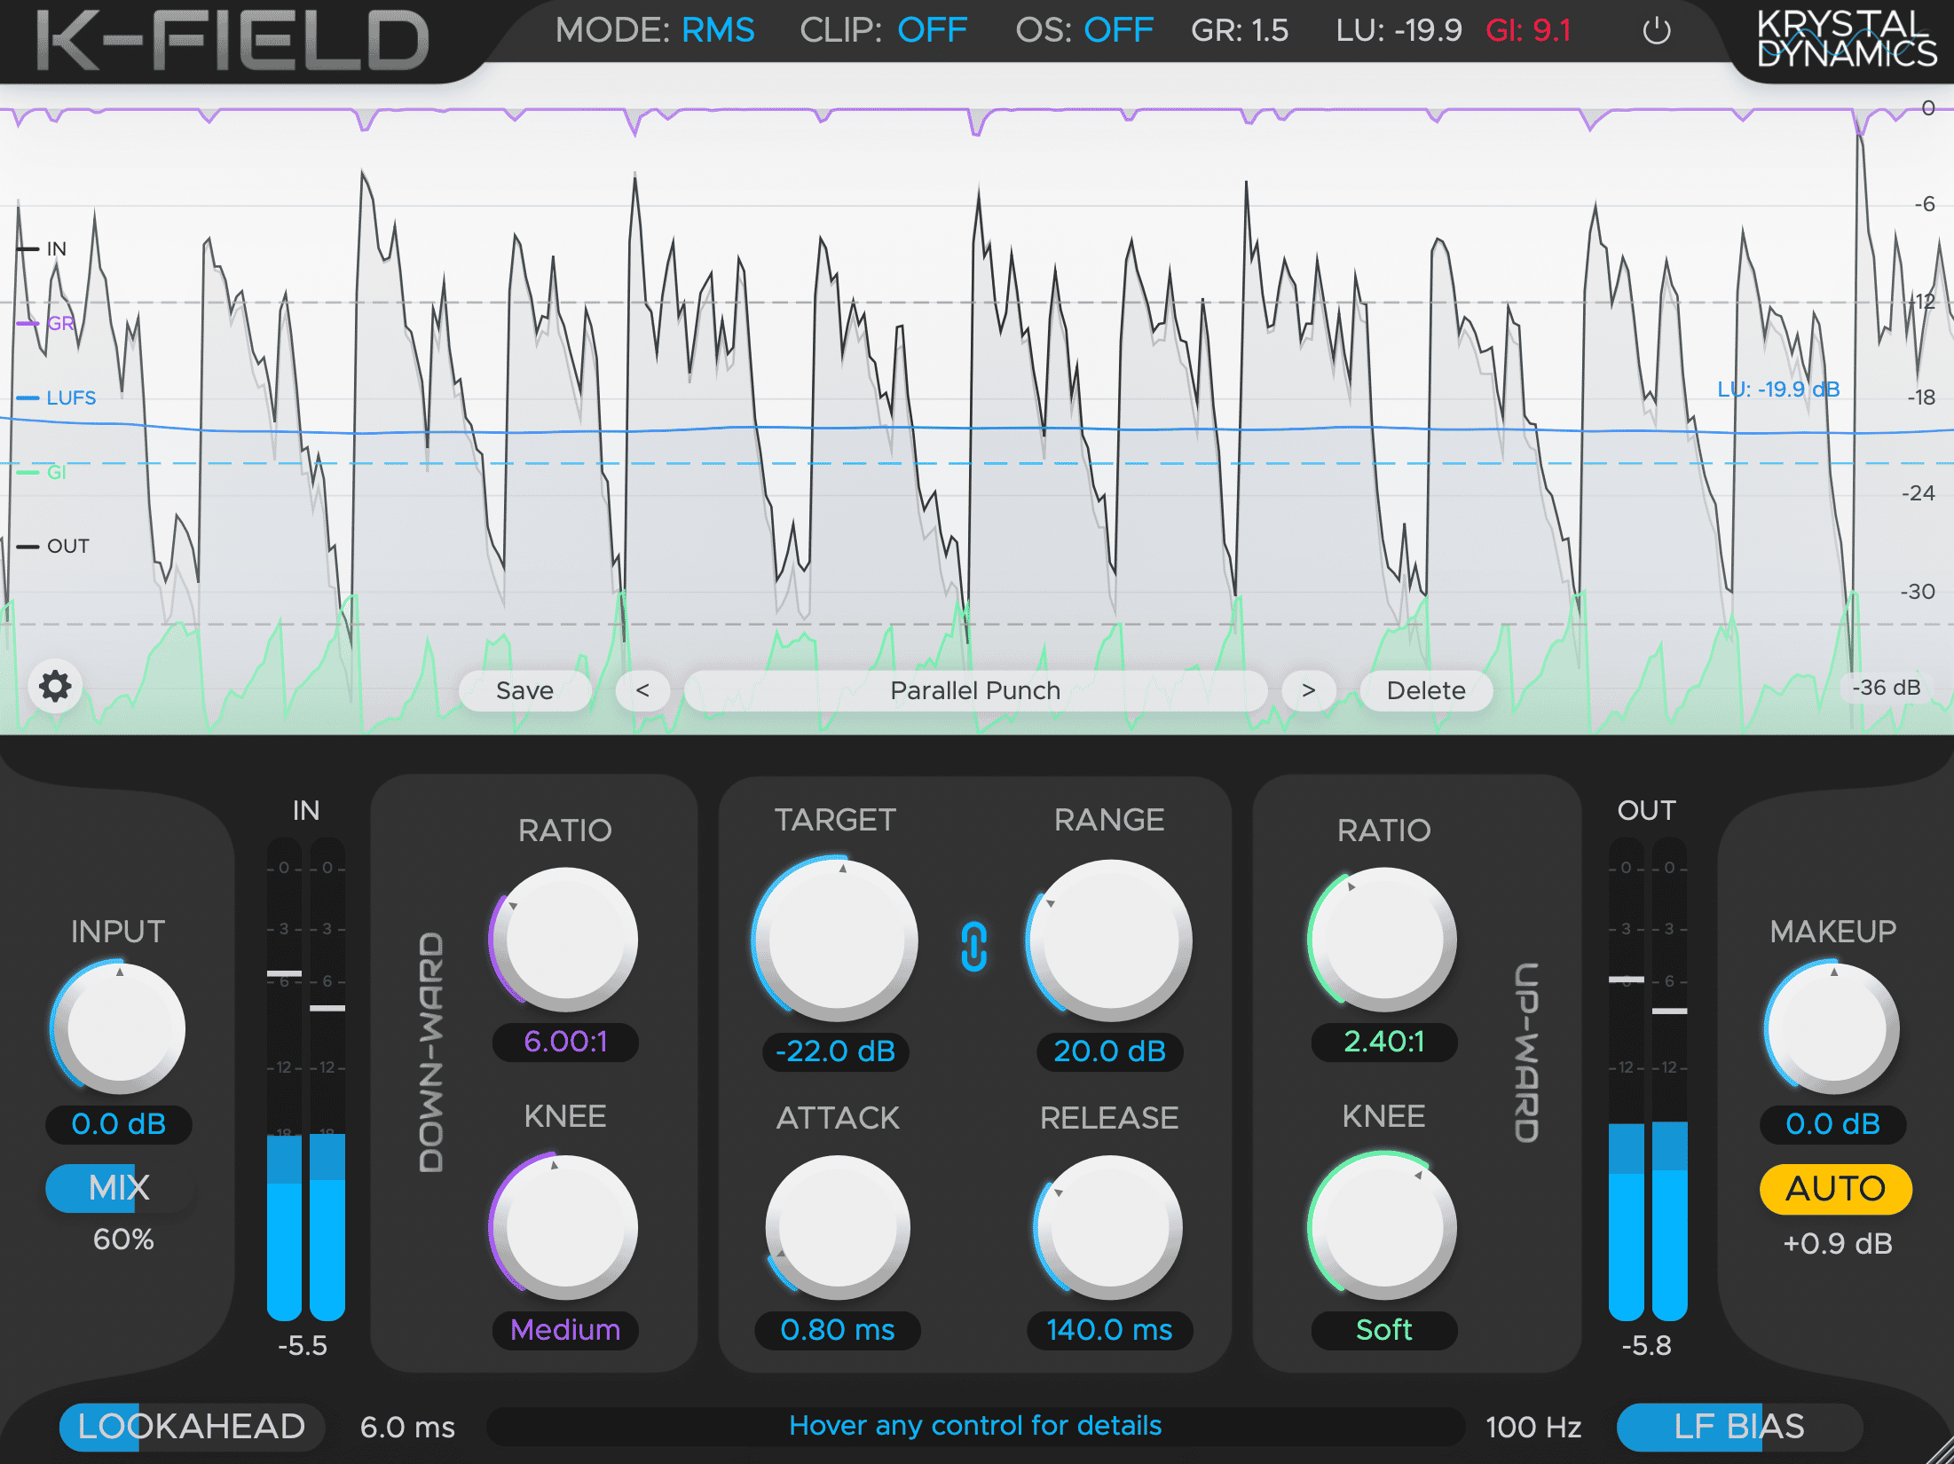Toggle CLIP OFF setting
This screenshot has width=1954, height=1464.
pyautogui.click(x=932, y=31)
